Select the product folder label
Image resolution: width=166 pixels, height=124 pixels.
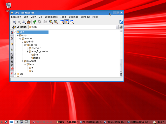click(31, 61)
